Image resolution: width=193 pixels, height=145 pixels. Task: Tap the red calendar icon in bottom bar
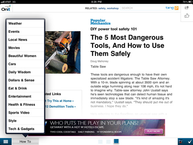click(181, 141)
